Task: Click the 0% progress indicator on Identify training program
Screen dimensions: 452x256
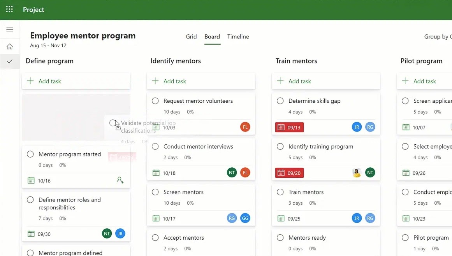Action: coord(312,158)
